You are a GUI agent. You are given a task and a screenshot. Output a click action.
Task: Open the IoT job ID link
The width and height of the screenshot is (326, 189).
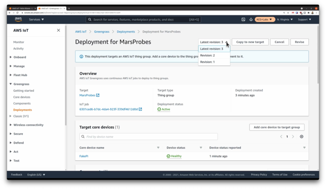click(109, 109)
